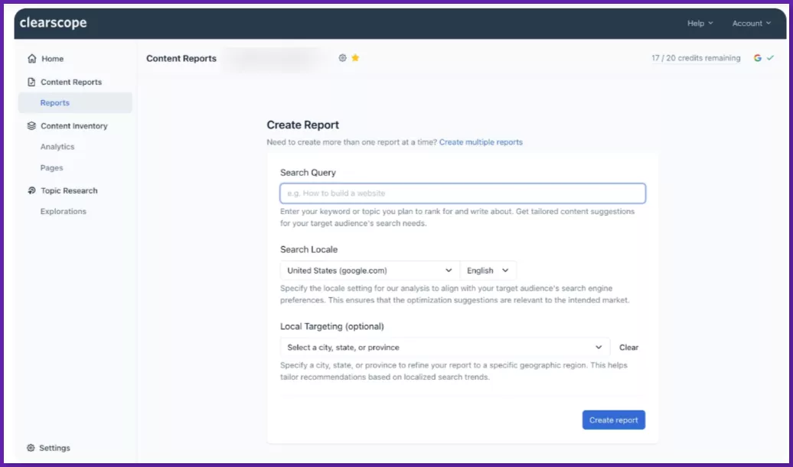Click the Home icon in sidebar
This screenshot has width=793, height=467.
tap(31, 59)
